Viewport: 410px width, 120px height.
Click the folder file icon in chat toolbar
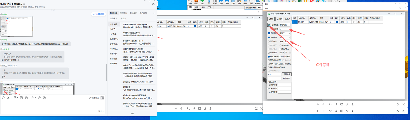(x=33, y=97)
